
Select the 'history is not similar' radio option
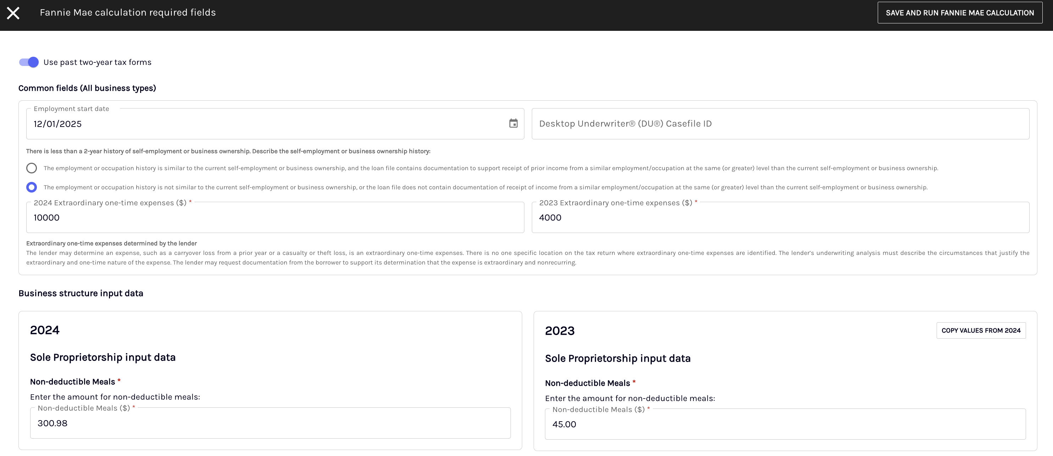32,187
